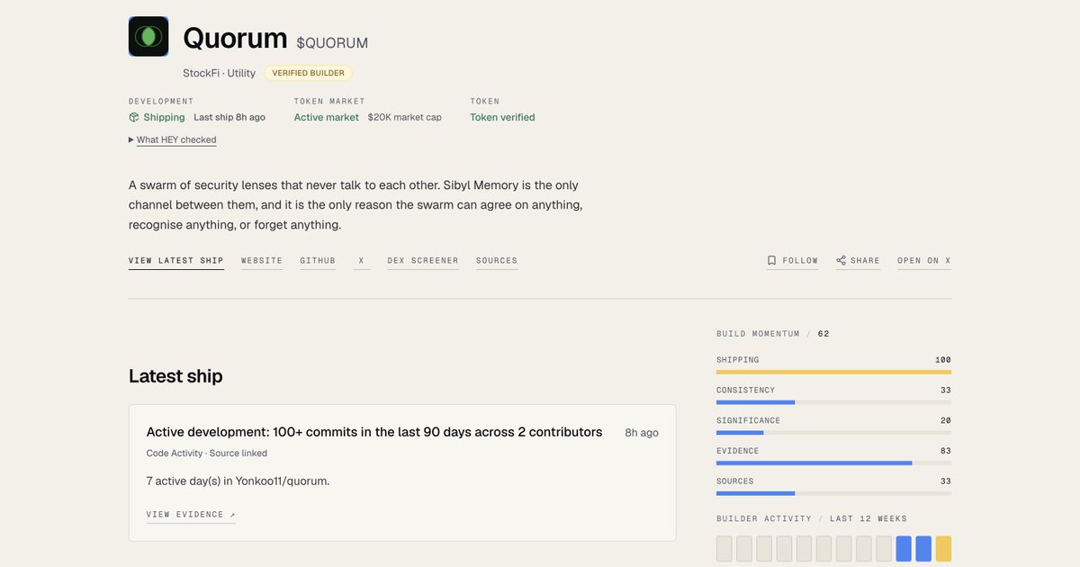Click the Evidence score value 83

click(945, 451)
